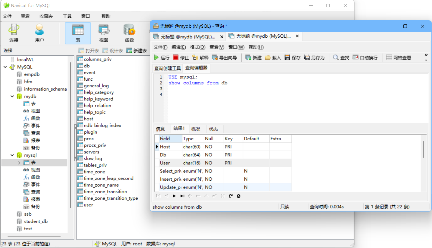Click the connection tree horizontal scrollbar
Viewport: 432px width, 248px height.
click(34, 236)
